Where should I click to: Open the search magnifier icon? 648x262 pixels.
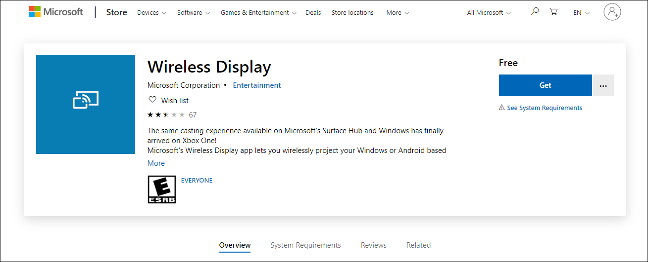click(x=535, y=11)
